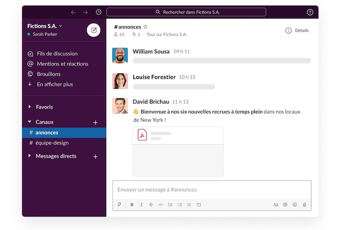Select the équipe-design channel
341x230 pixels.
click(53, 143)
